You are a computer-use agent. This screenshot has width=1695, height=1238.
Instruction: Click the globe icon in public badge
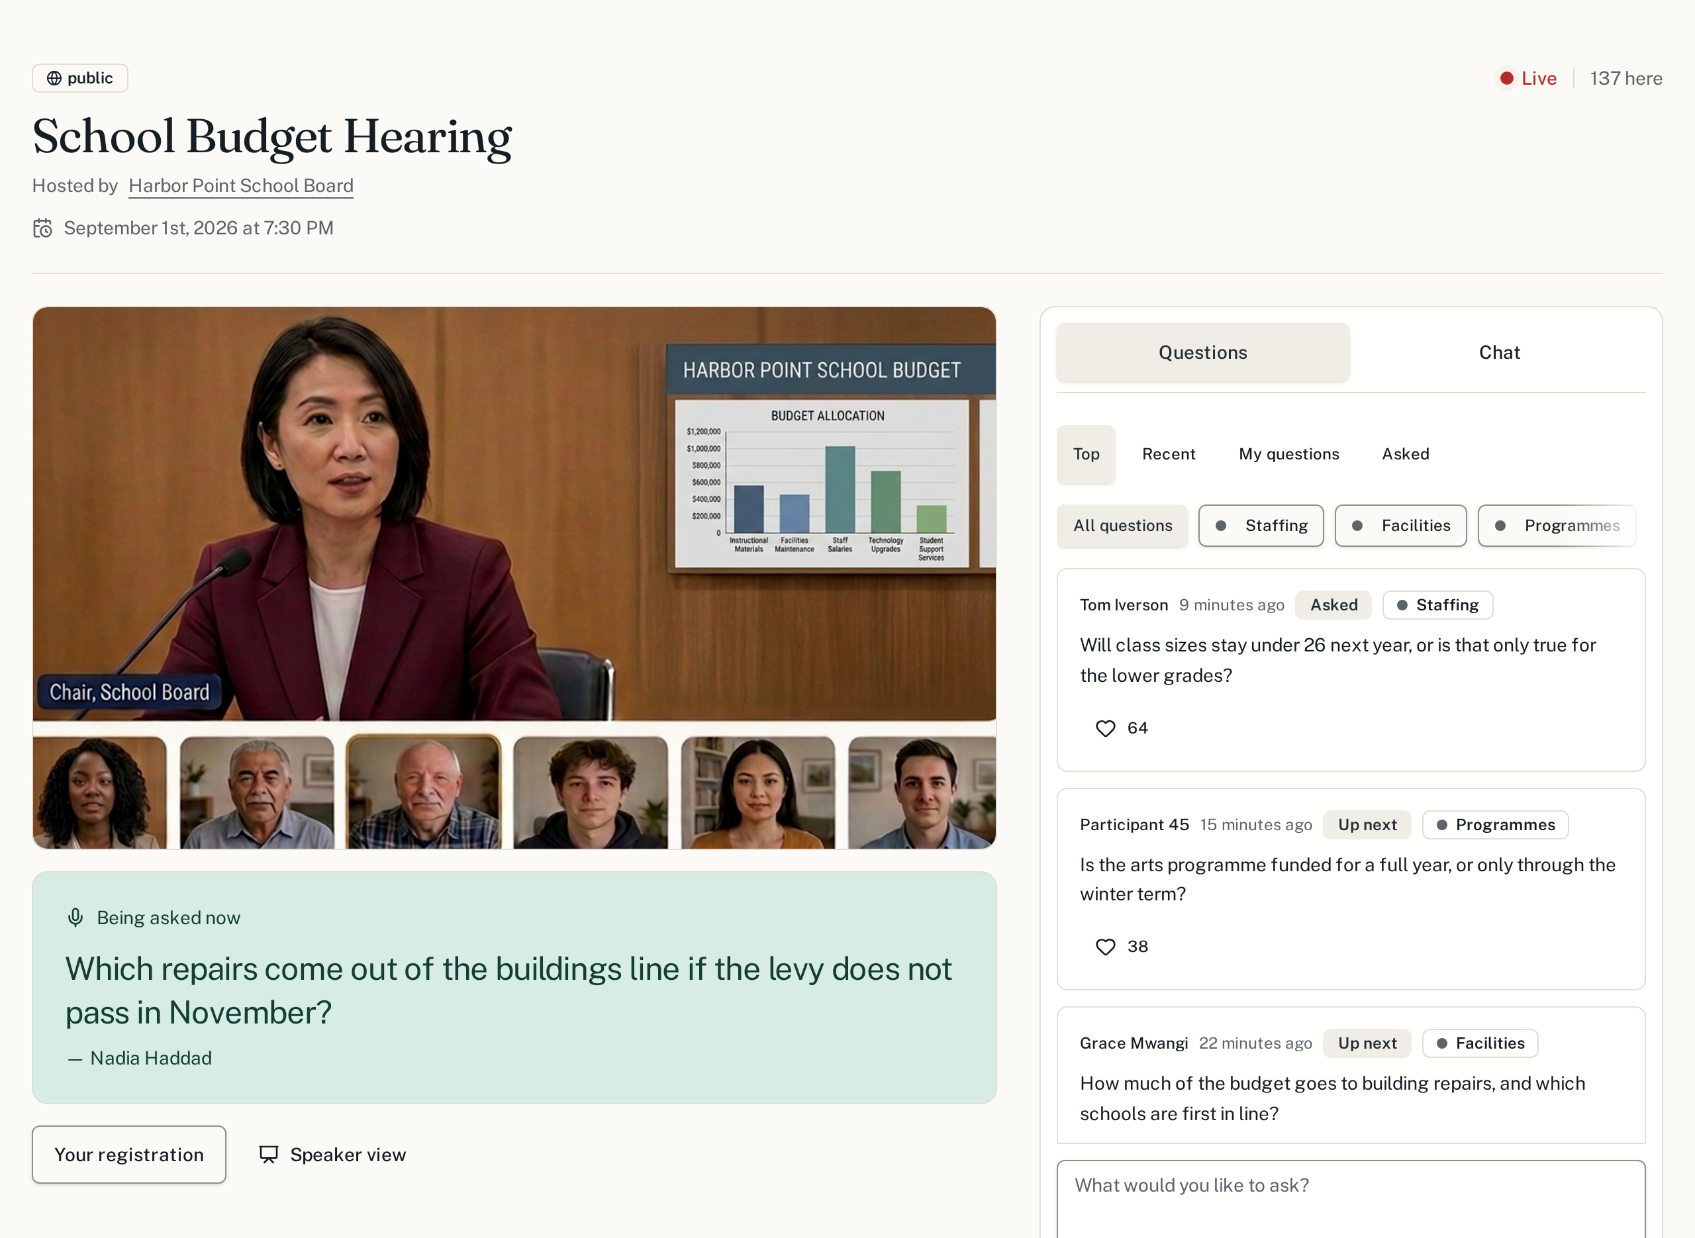pyautogui.click(x=54, y=78)
